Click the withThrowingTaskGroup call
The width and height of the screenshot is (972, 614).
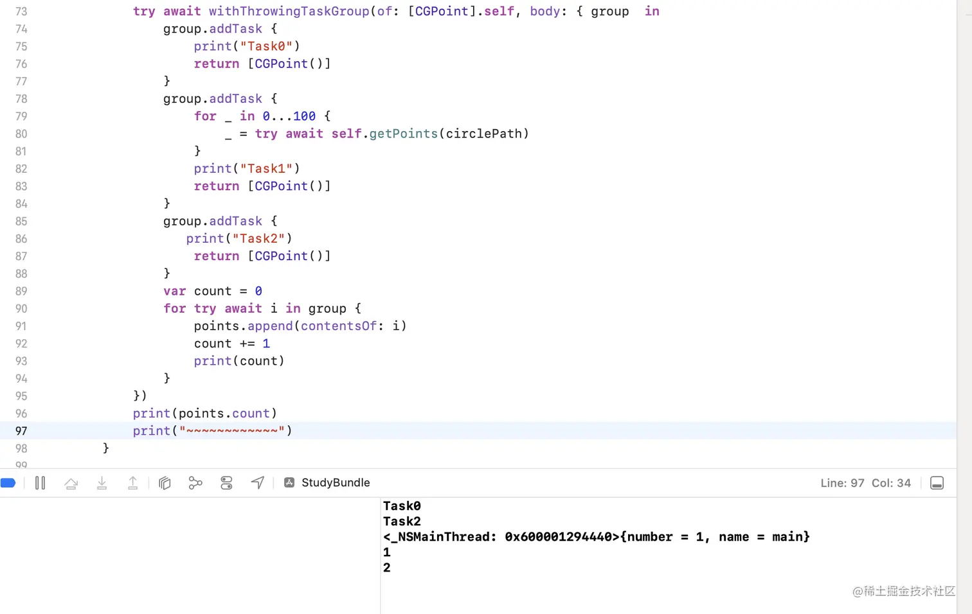[x=289, y=12]
